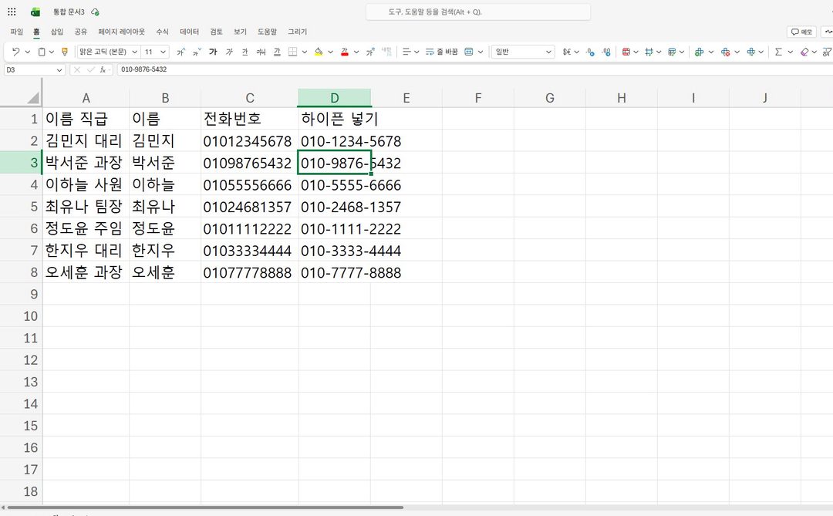Toggle Italic formatting
This screenshot has width=833, height=516.
pos(229,52)
